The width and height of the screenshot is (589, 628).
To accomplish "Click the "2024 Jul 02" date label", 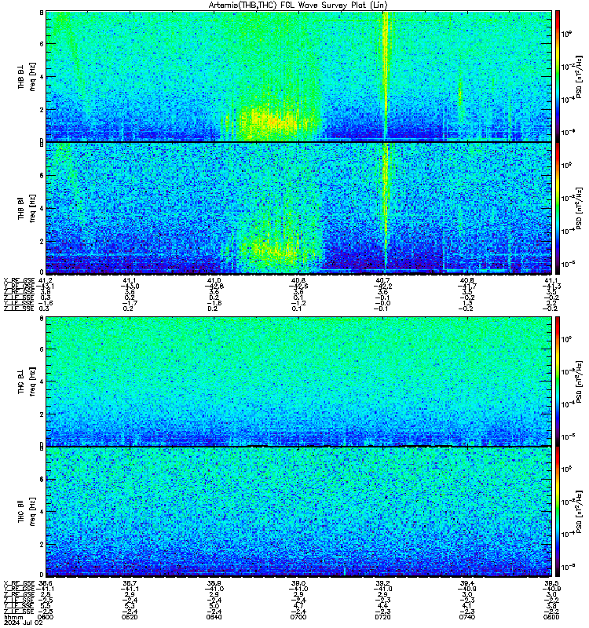I will click(x=24, y=623).
